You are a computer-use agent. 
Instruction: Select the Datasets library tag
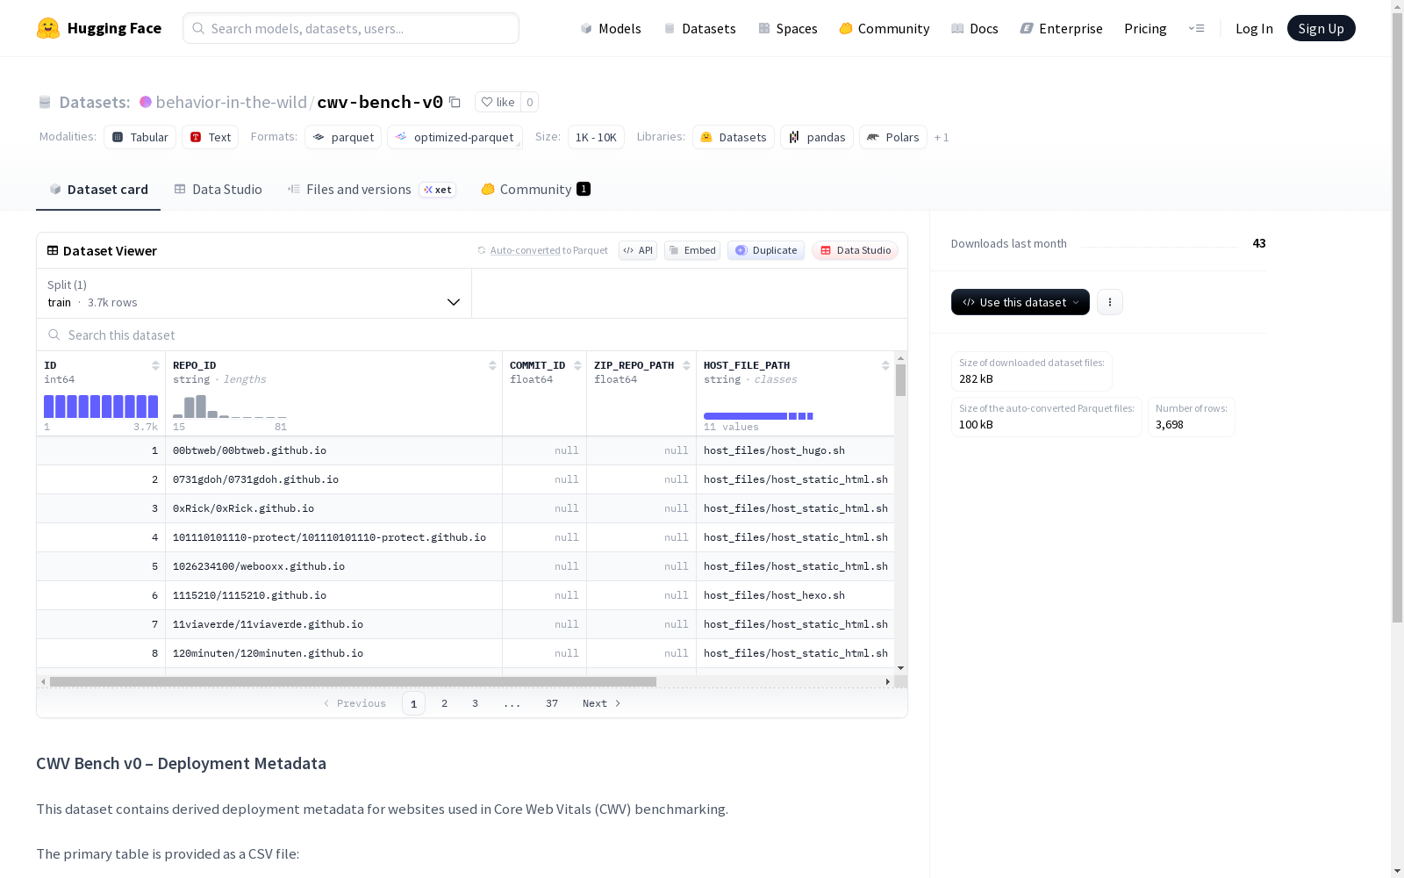click(x=734, y=137)
